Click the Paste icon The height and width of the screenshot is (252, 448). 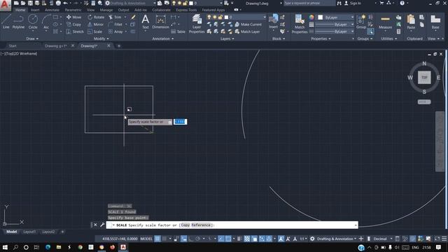coord(411,22)
